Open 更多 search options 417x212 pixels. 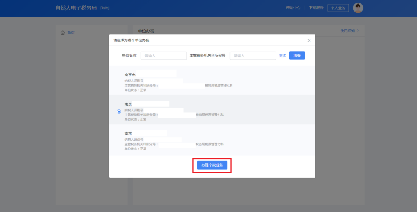point(282,56)
